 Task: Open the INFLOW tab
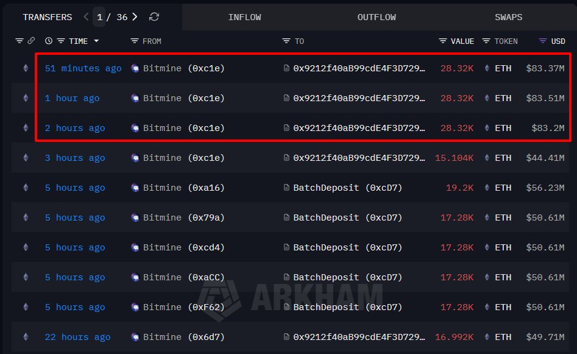(244, 17)
